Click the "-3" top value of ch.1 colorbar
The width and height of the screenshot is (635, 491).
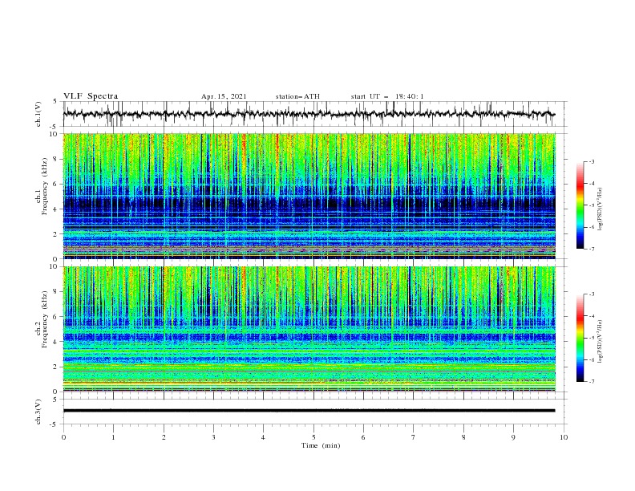click(591, 162)
